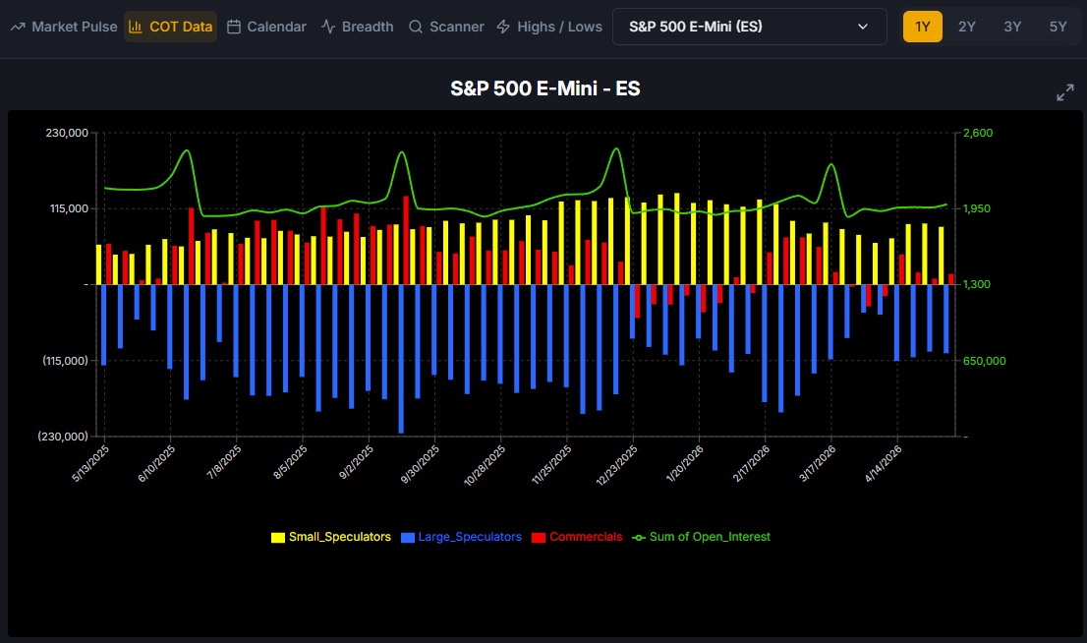Screen dimensions: 1087x643
Task: Click the 115,000 left axis label
Action: pos(69,208)
